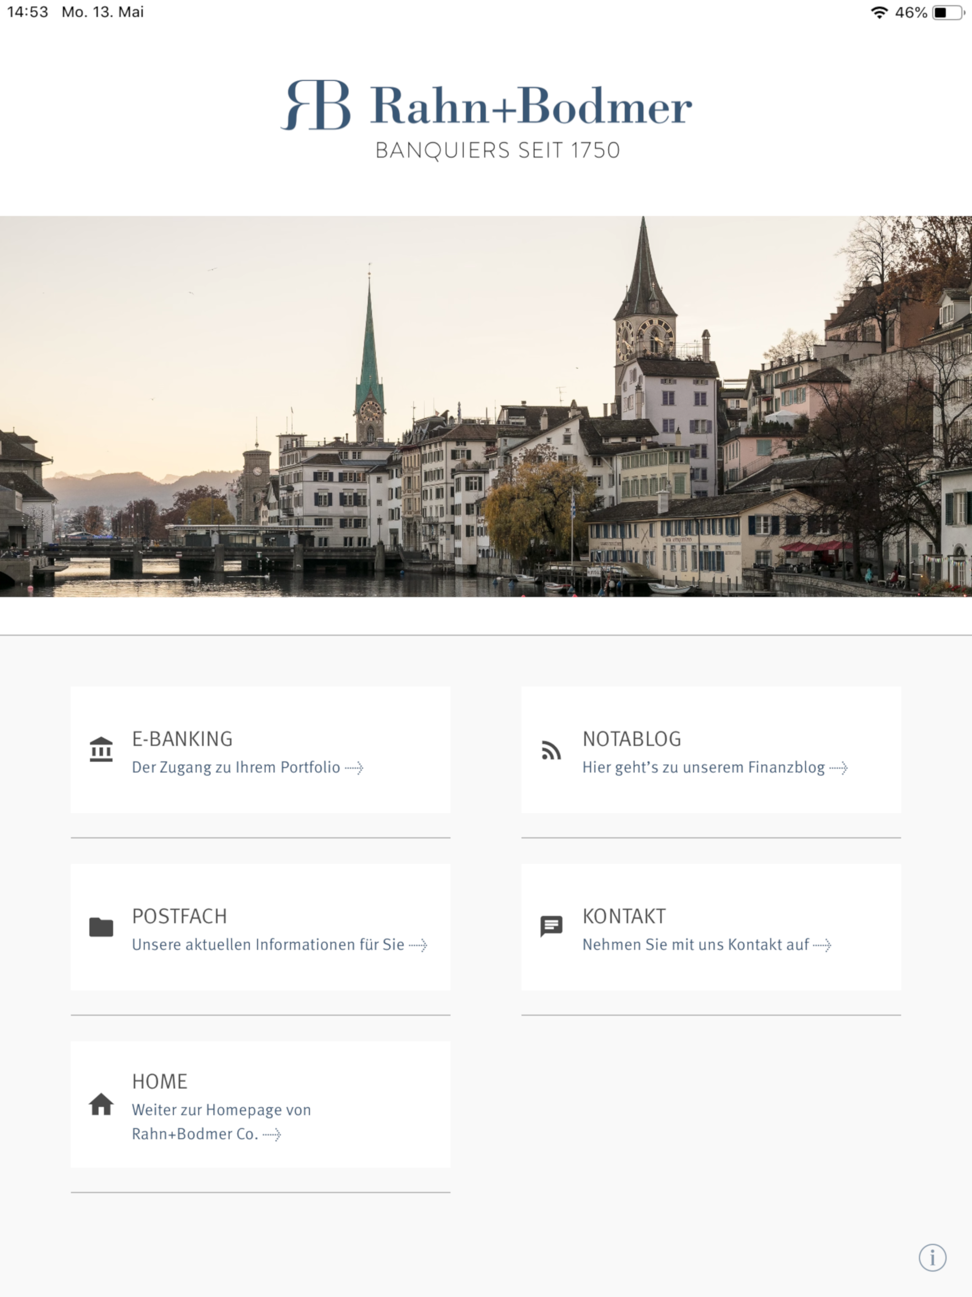The height and width of the screenshot is (1297, 972).
Task: Open the POSTFACH heading
Action: 179,916
